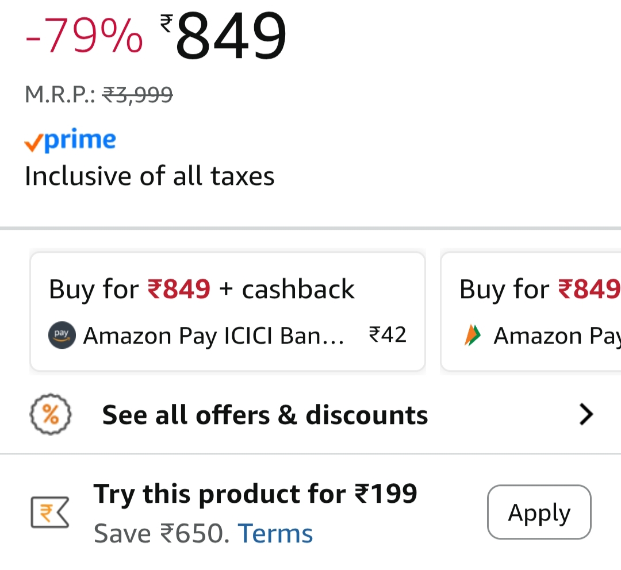
Task: Tap Try this product for ₹199
Action: coord(255,494)
